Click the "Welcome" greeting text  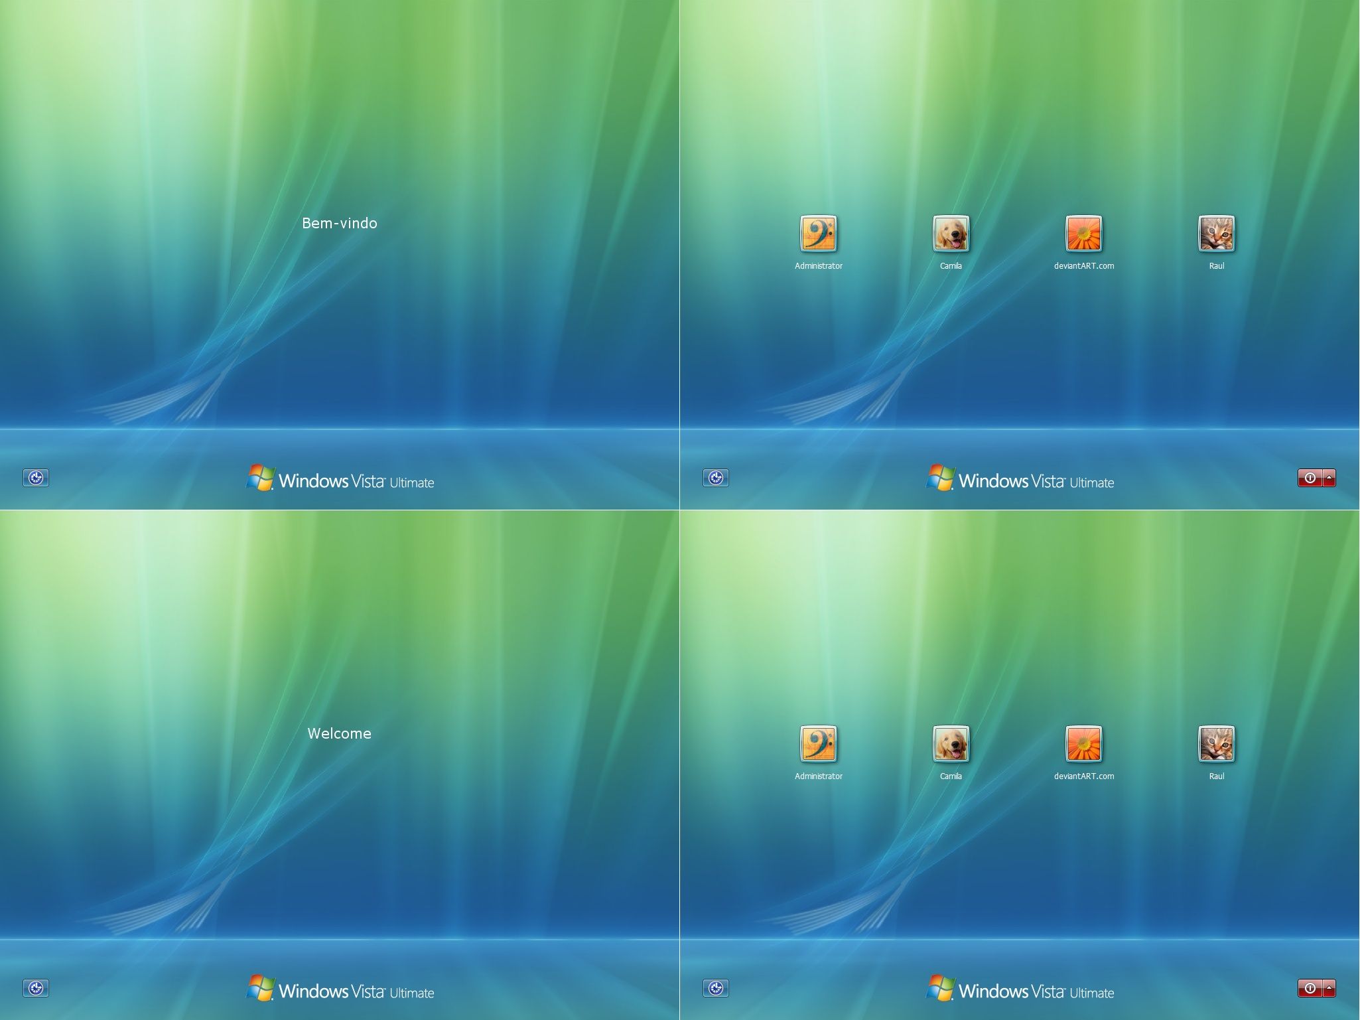tap(340, 734)
